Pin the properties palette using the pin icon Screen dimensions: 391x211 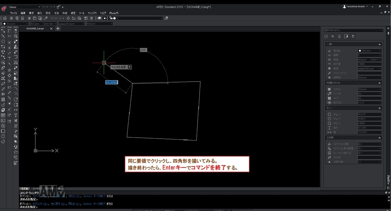388,33
